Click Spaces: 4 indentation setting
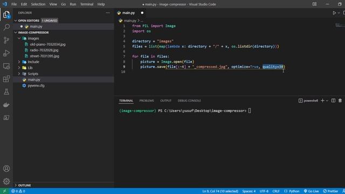This screenshot has width=345, height=194. click(249, 191)
